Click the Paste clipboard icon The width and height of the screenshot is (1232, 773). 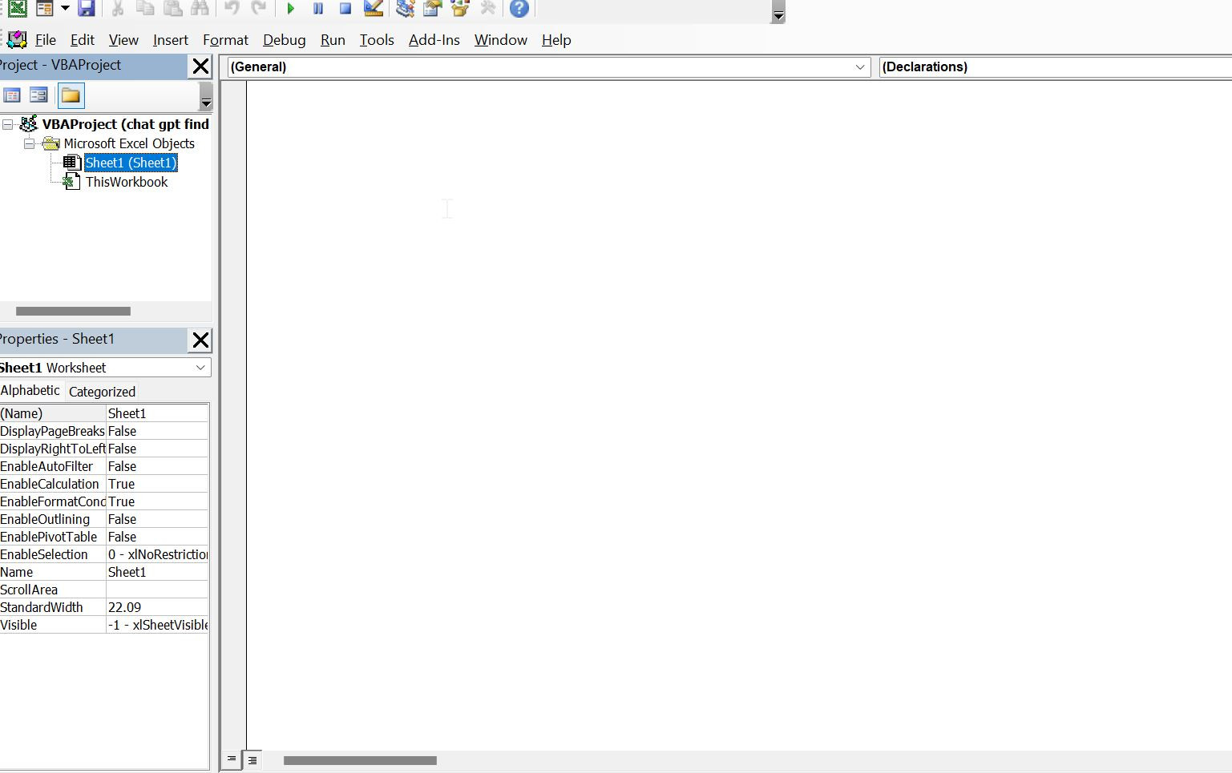172,9
